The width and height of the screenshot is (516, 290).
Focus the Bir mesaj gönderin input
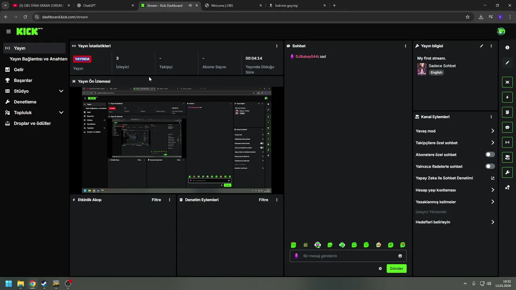[x=348, y=256]
